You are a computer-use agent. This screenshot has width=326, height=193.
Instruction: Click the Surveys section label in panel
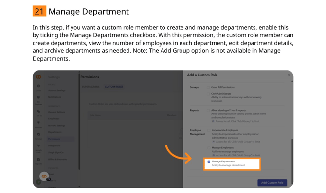[x=194, y=87]
